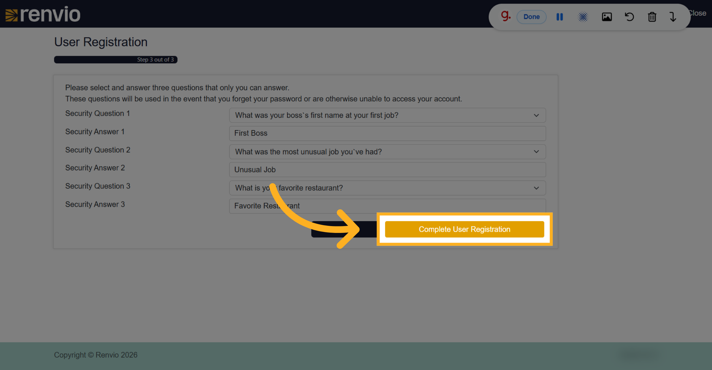The width and height of the screenshot is (712, 370).
Task: Open the screenshot image icon
Action: click(607, 17)
